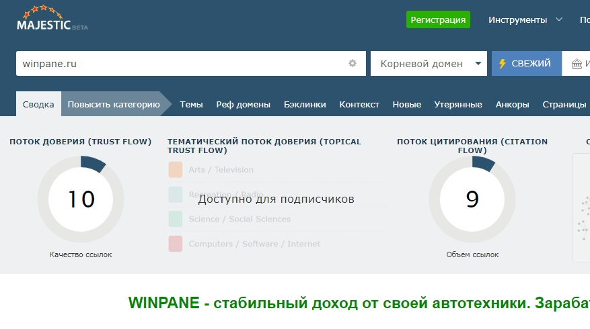Image resolution: width=590 pixels, height=329 pixels.
Task: Go to the Реф домены tab
Action: pos(243,105)
